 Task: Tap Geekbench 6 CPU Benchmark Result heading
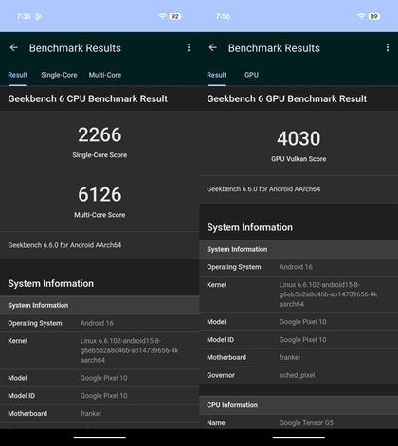point(88,98)
